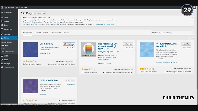The width and height of the screenshot is (198, 111).
Task: Install the Add Button To Post plugin
Action: pyautogui.click(x=70, y=81)
